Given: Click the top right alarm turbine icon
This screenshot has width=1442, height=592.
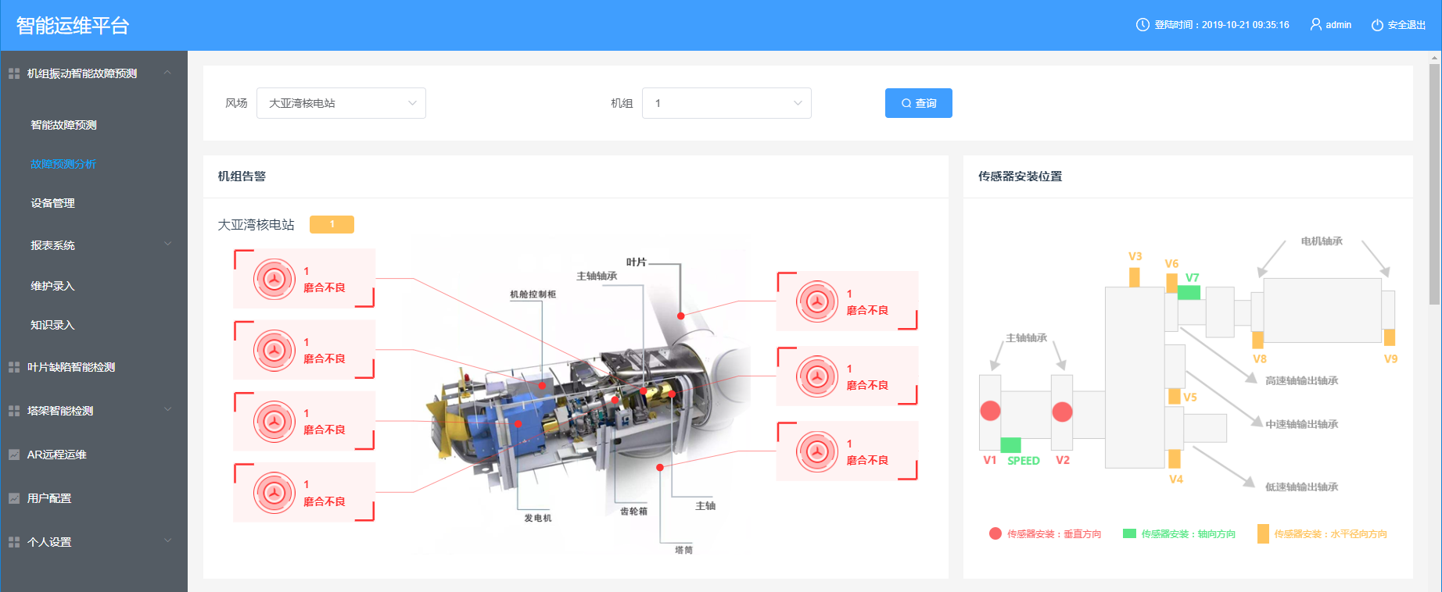Looking at the screenshot, I should 817,301.
